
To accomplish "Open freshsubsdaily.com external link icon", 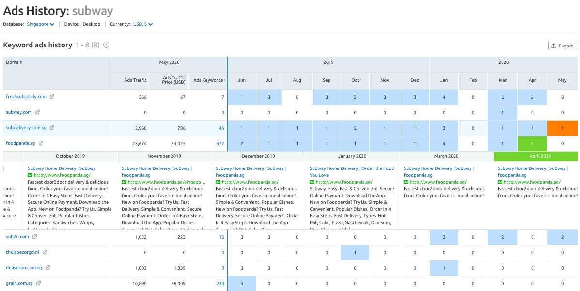I will (52, 97).
